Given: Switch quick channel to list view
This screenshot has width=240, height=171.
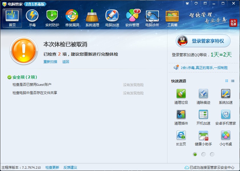Looking at the screenshot, I should (x=233, y=81).
